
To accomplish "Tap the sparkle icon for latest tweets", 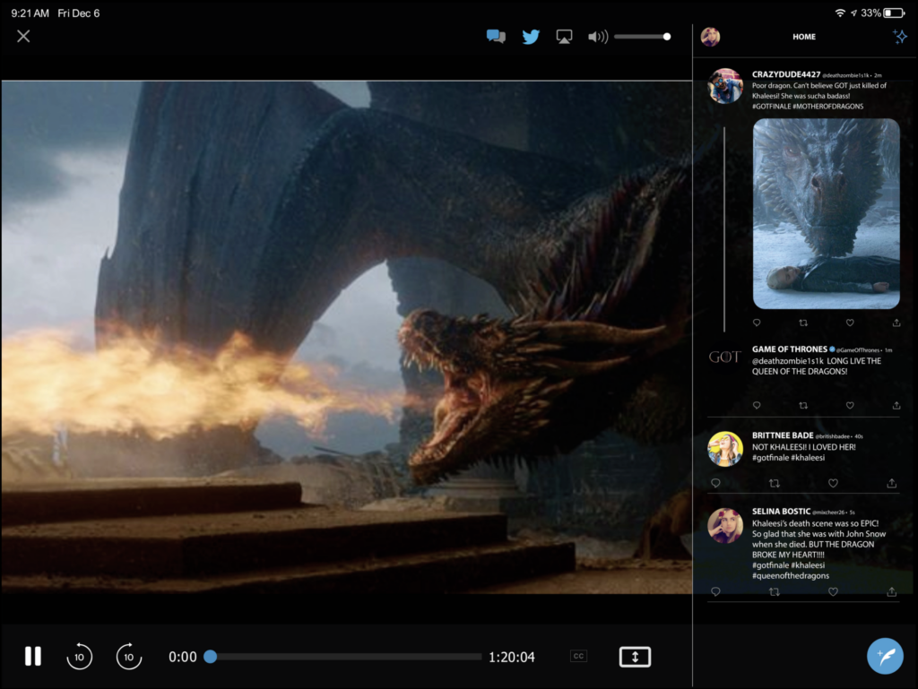I will tap(900, 37).
